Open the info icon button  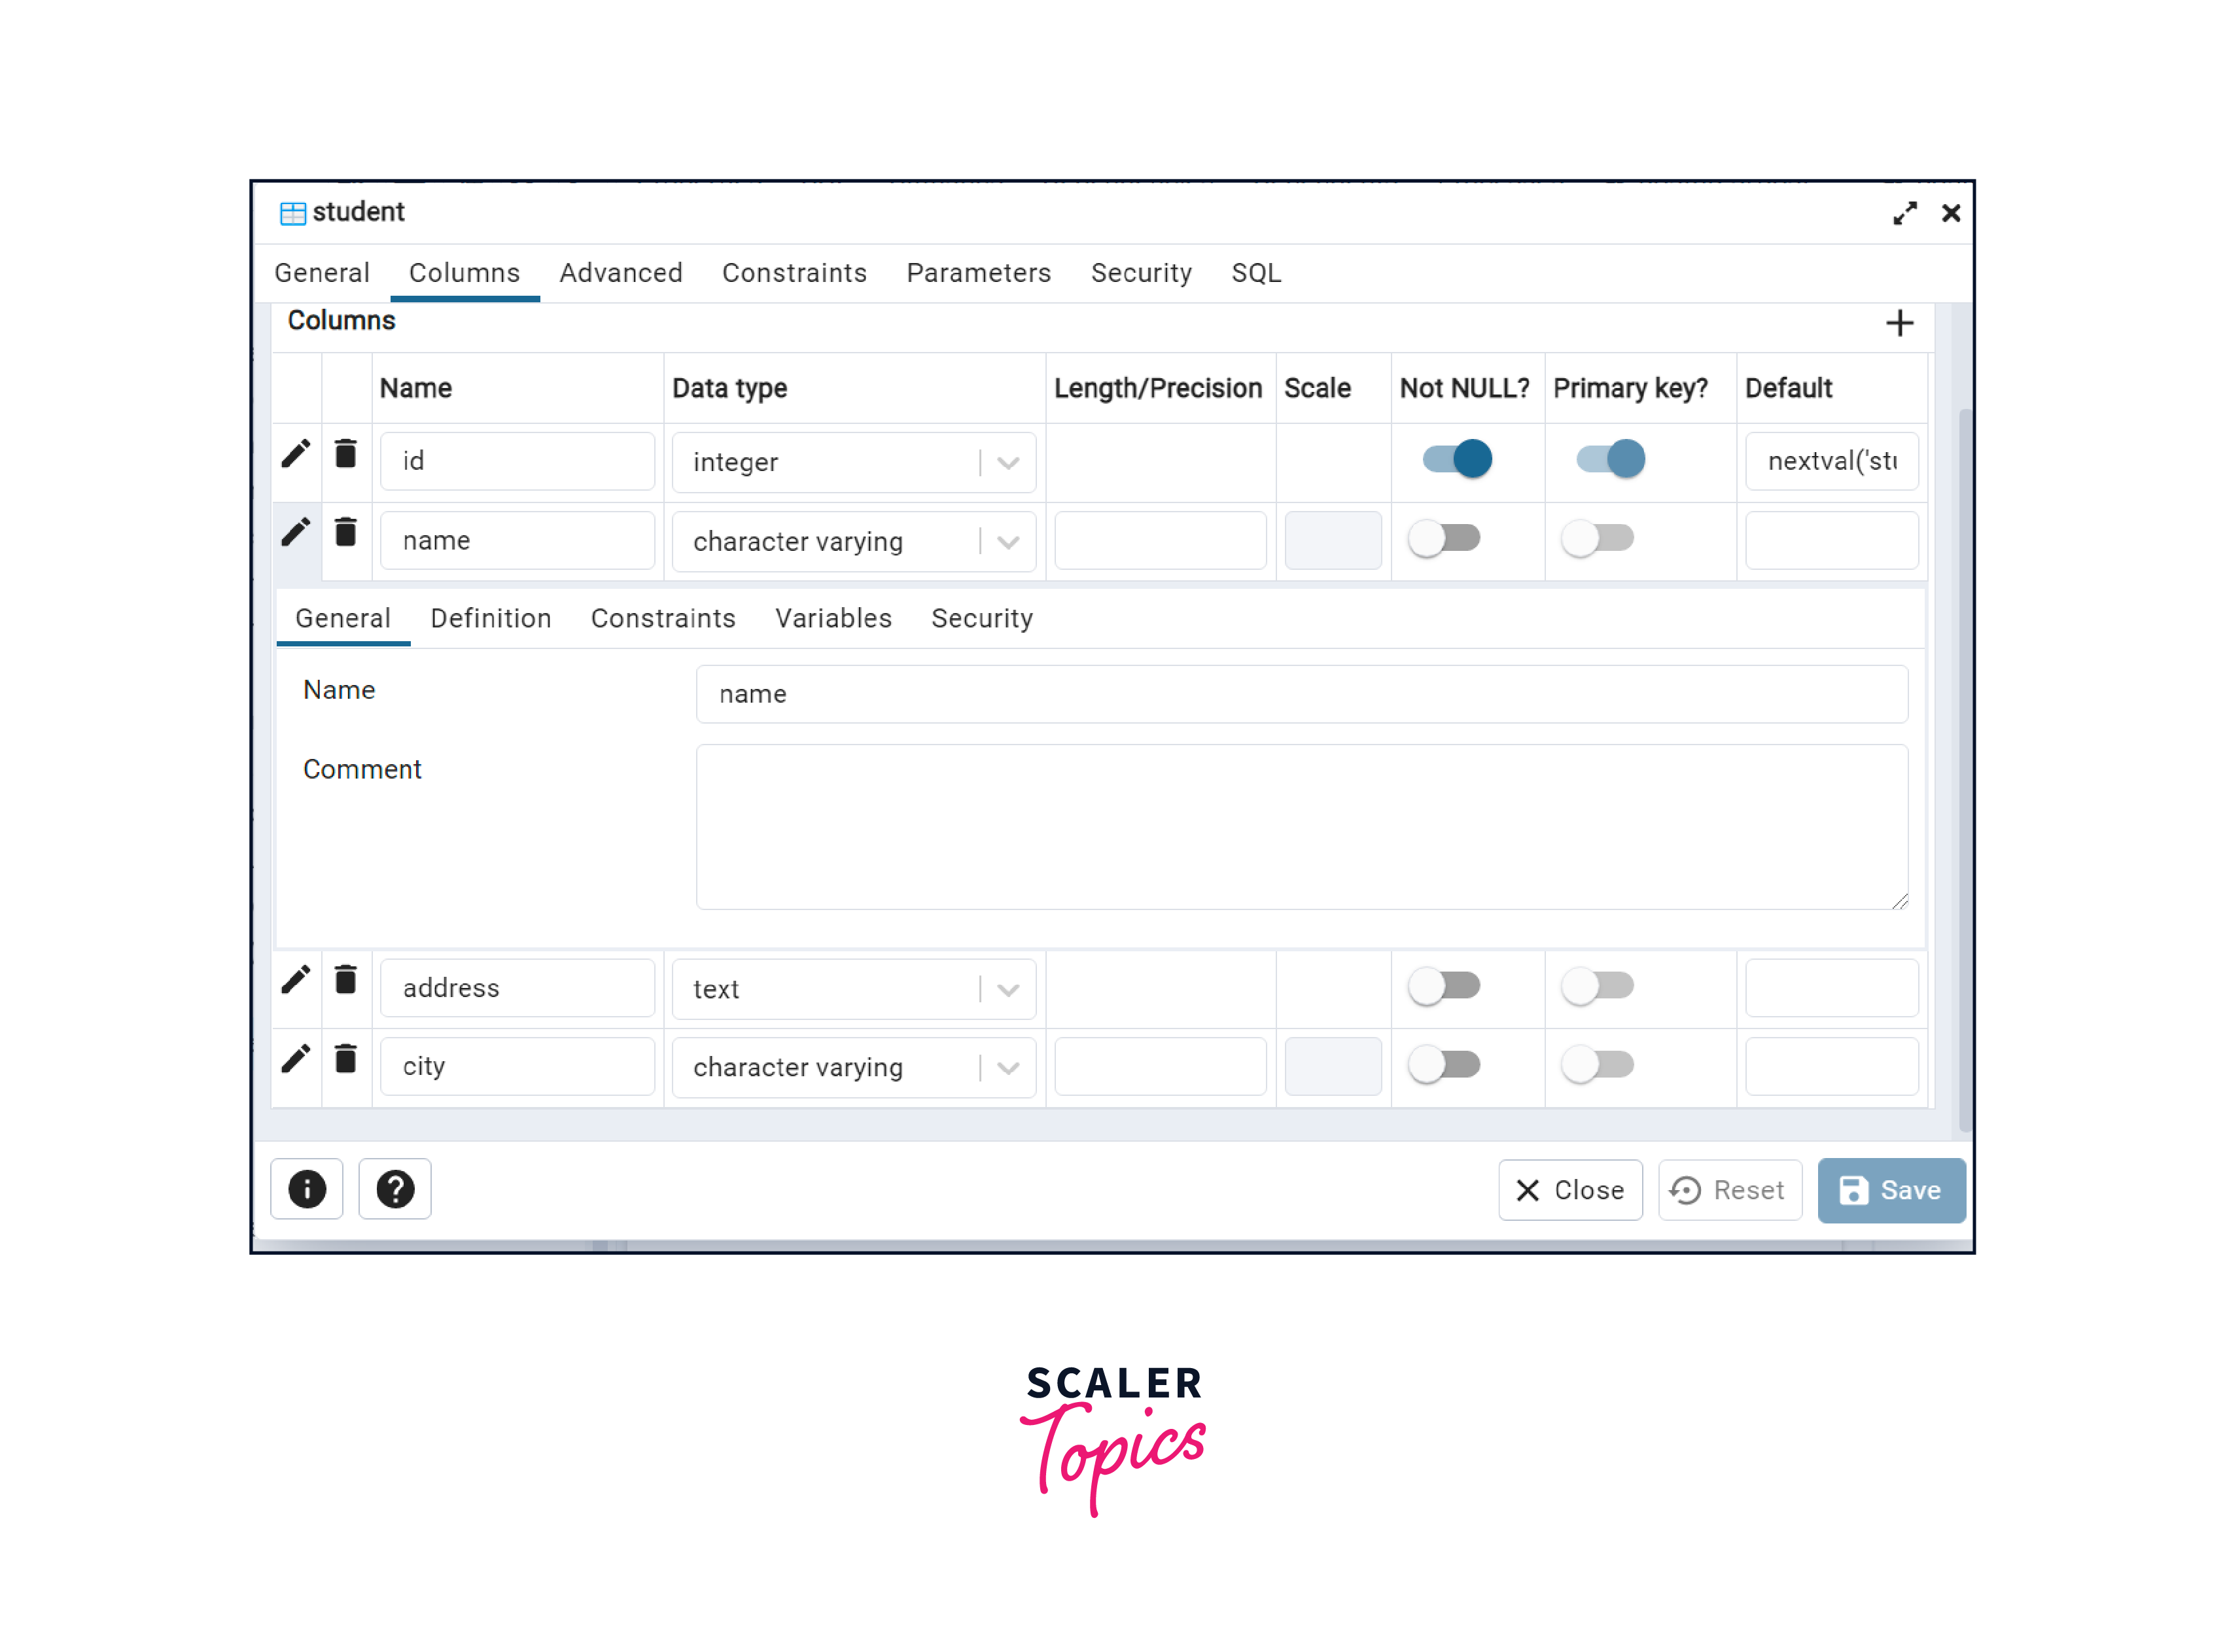click(307, 1189)
